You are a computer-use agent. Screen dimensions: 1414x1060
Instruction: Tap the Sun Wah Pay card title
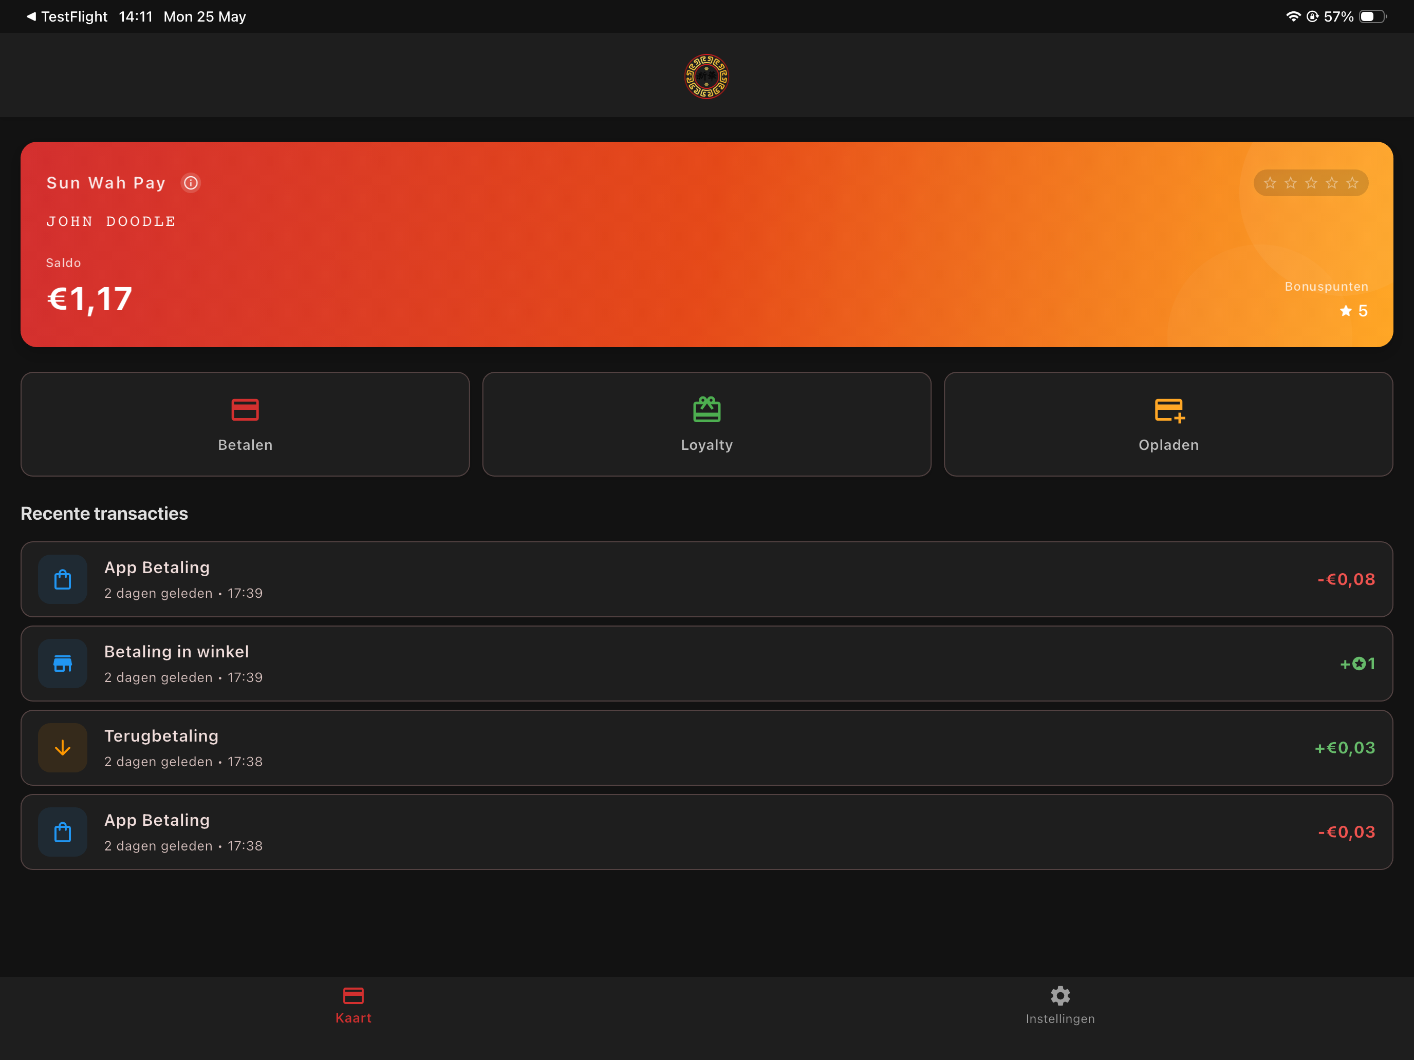click(x=106, y=183)
